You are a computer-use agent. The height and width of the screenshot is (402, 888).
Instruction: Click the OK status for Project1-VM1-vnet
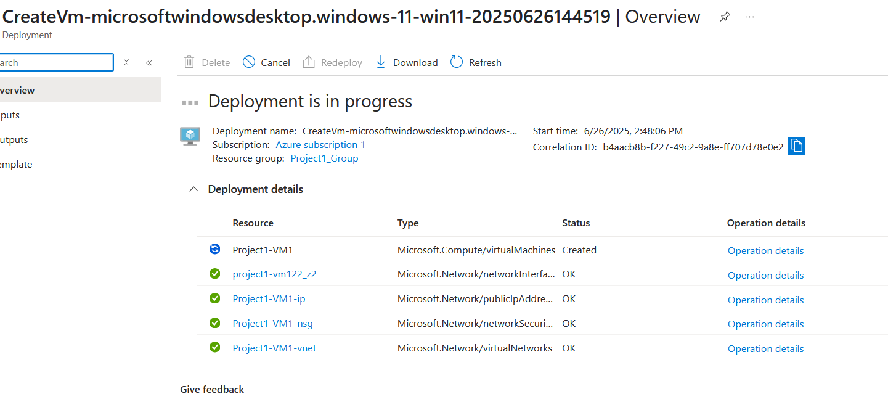569,348
